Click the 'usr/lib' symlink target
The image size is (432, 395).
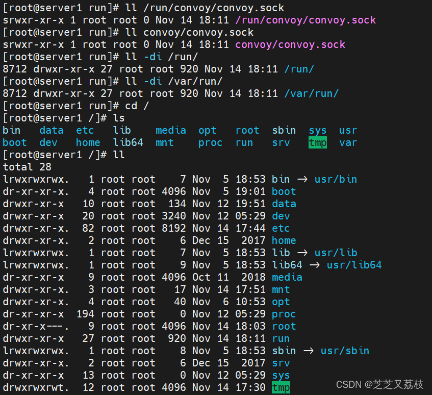click(336, 253)
